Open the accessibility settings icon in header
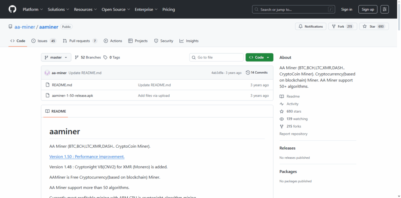 tap(385, 9)
